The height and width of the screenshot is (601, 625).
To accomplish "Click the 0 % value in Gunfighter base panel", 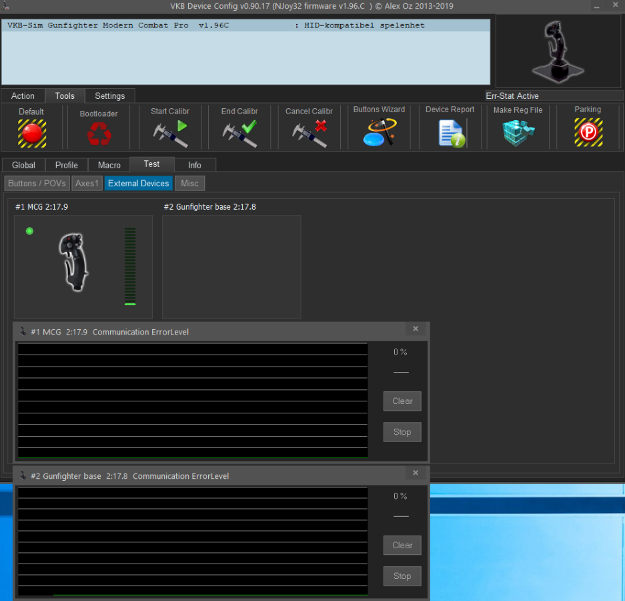I will tap(401, 496).
